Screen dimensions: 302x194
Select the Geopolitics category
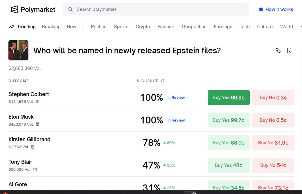[x=194, y=27]
